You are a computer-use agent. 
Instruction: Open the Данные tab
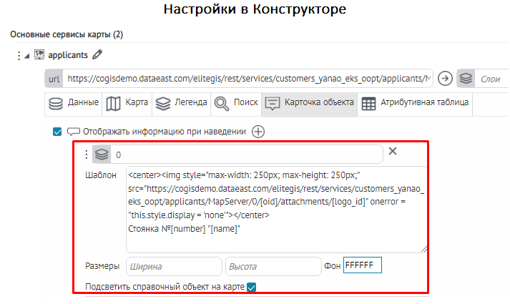(74, 103)
